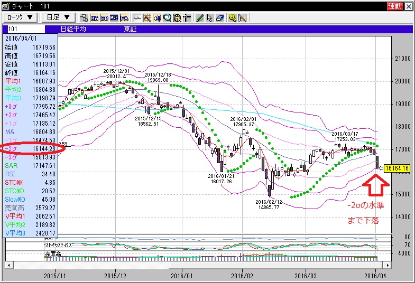Image resolution: width=415 pixels, height=283 pixels.
Task: Click the 2016/02/12 low label 14865.77
Action: [269, 205]
